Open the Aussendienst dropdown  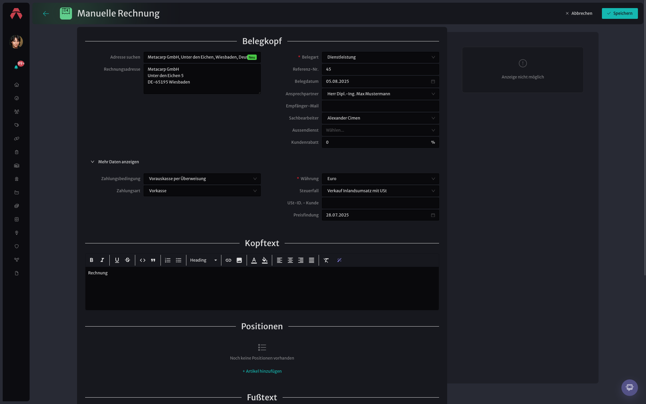(x=380, y=130)
